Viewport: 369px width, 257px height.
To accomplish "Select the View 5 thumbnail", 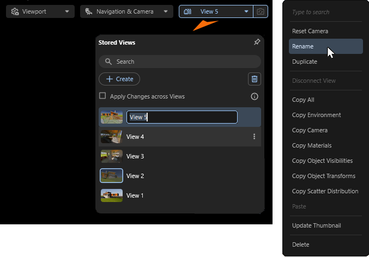I will point(112,117).
